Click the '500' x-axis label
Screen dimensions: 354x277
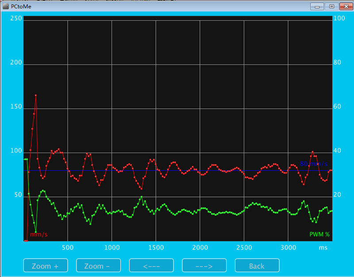pos(68,248)
